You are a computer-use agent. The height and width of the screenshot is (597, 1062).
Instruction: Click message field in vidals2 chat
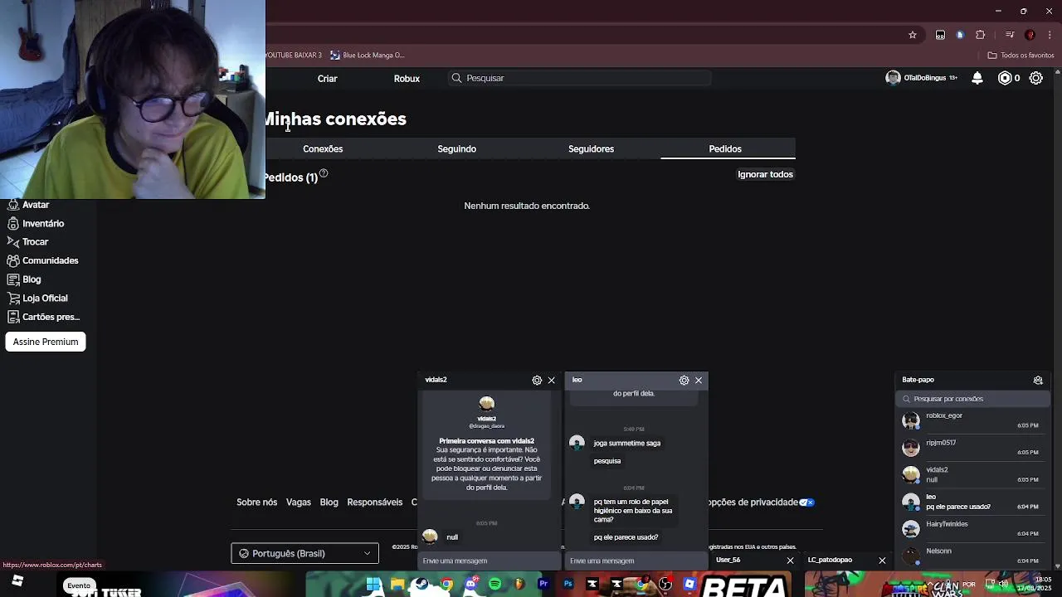(490, 561)
